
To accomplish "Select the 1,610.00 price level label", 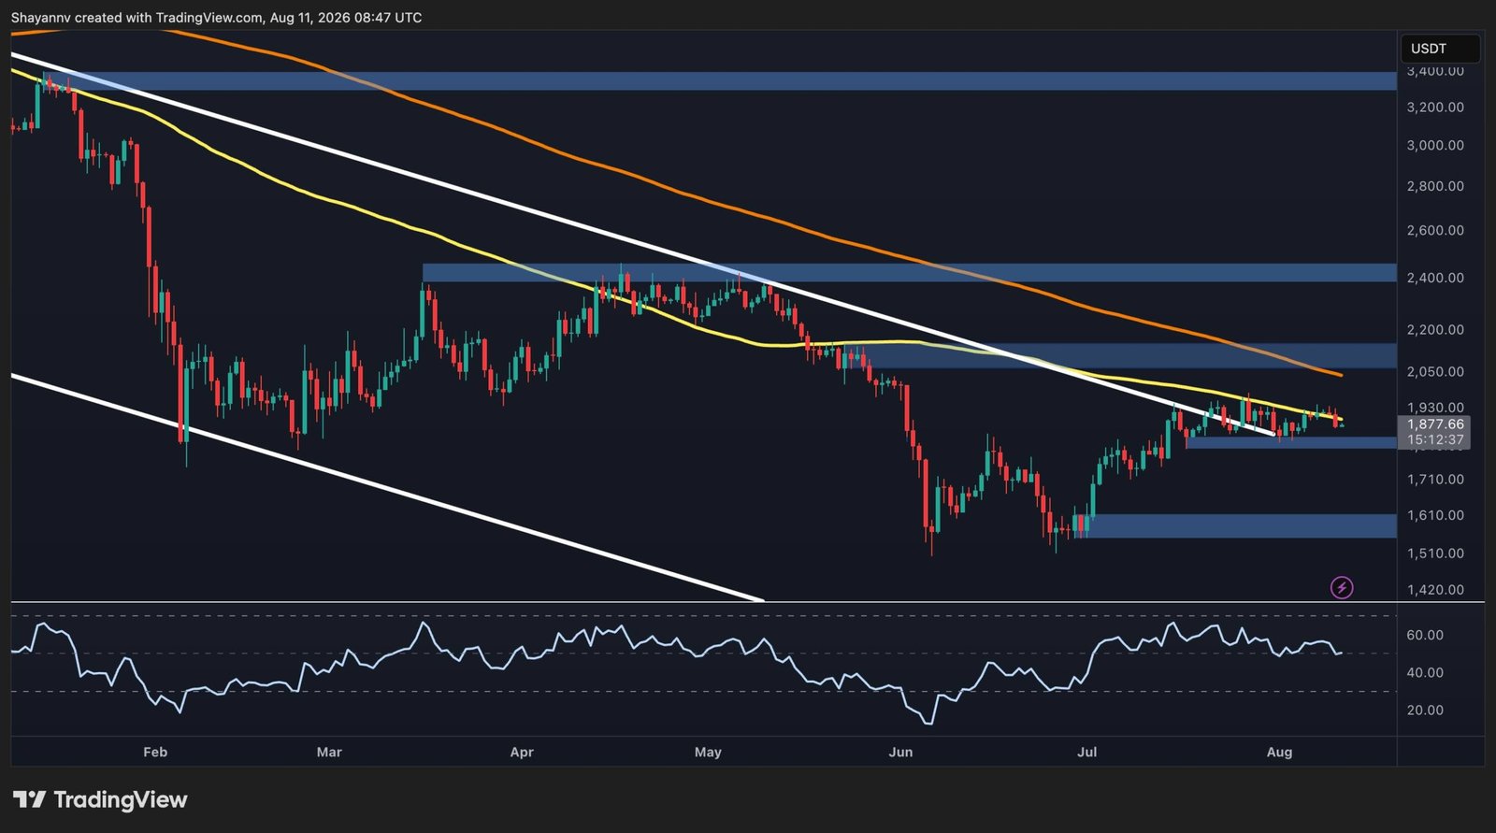I will tap(1435, 516).
